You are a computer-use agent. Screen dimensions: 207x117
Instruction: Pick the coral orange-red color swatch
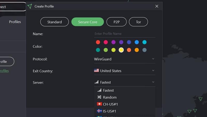pyautogui.click(x=129, y=50)
